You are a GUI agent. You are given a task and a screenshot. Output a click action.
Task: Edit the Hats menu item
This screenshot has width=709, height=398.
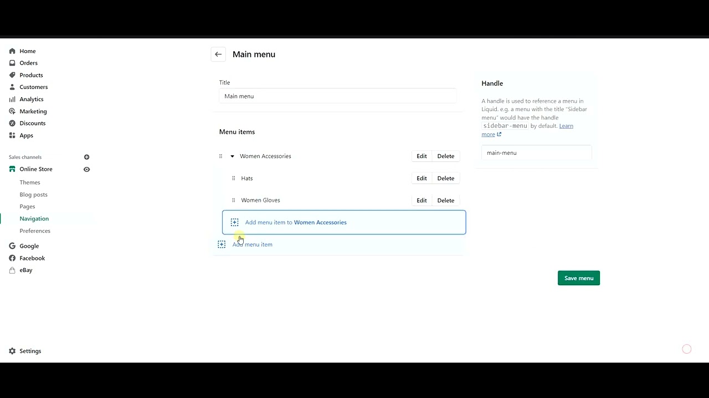[x=422, y=179]
